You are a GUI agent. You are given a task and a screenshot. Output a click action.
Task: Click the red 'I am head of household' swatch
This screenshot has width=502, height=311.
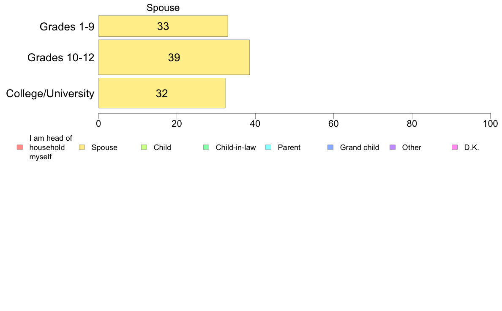point(20,147)
